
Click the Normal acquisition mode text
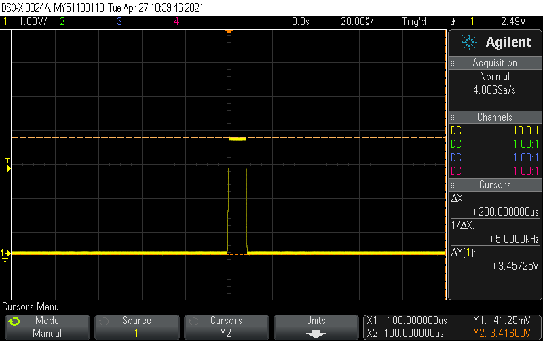click(495, 77)
